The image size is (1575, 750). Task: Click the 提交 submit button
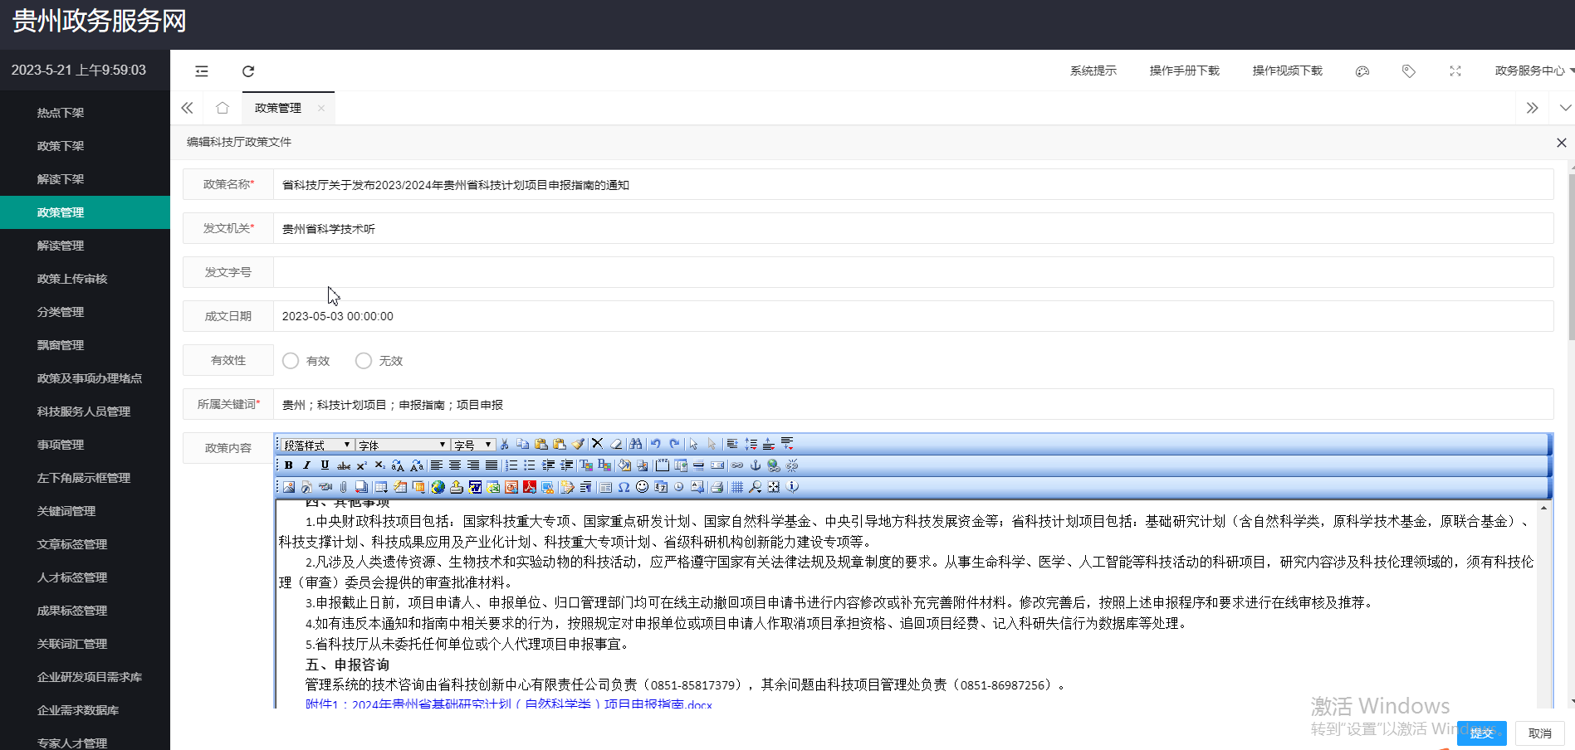click(1482, 733)
